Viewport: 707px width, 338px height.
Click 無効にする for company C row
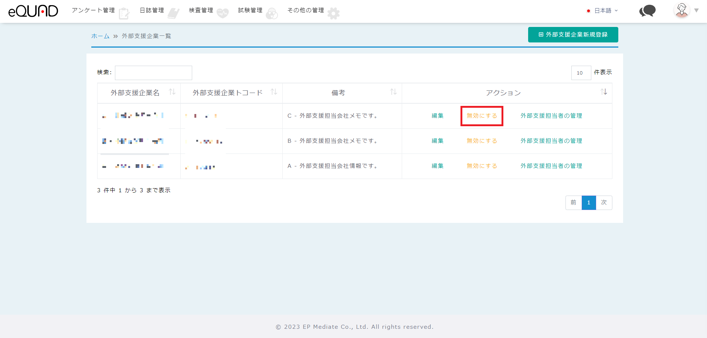pyautogui.click(x=482, y=116)
